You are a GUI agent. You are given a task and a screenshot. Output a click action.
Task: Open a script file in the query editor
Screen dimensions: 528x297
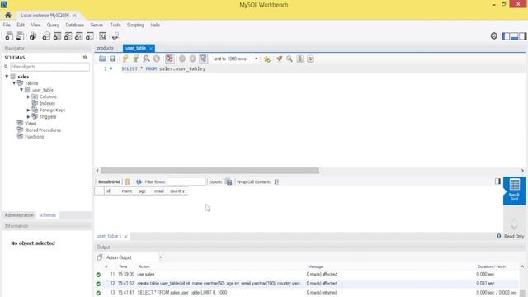point(102,59)
